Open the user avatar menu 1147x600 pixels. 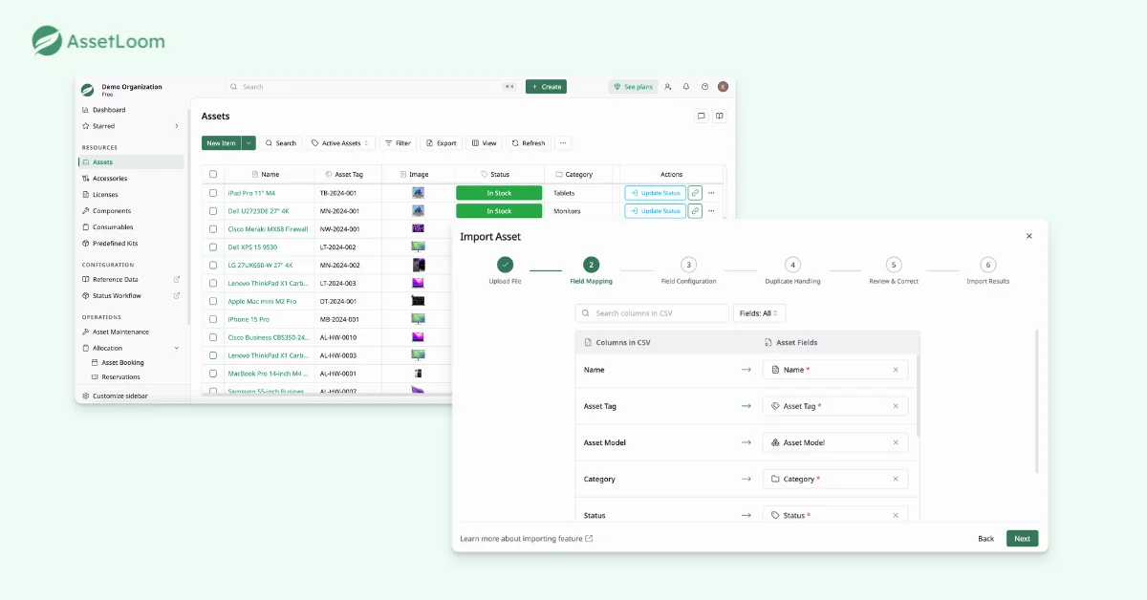[x=723, y=87]
